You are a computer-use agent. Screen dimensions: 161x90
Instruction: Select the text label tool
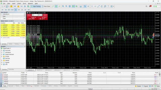click(x=108, y=6)
